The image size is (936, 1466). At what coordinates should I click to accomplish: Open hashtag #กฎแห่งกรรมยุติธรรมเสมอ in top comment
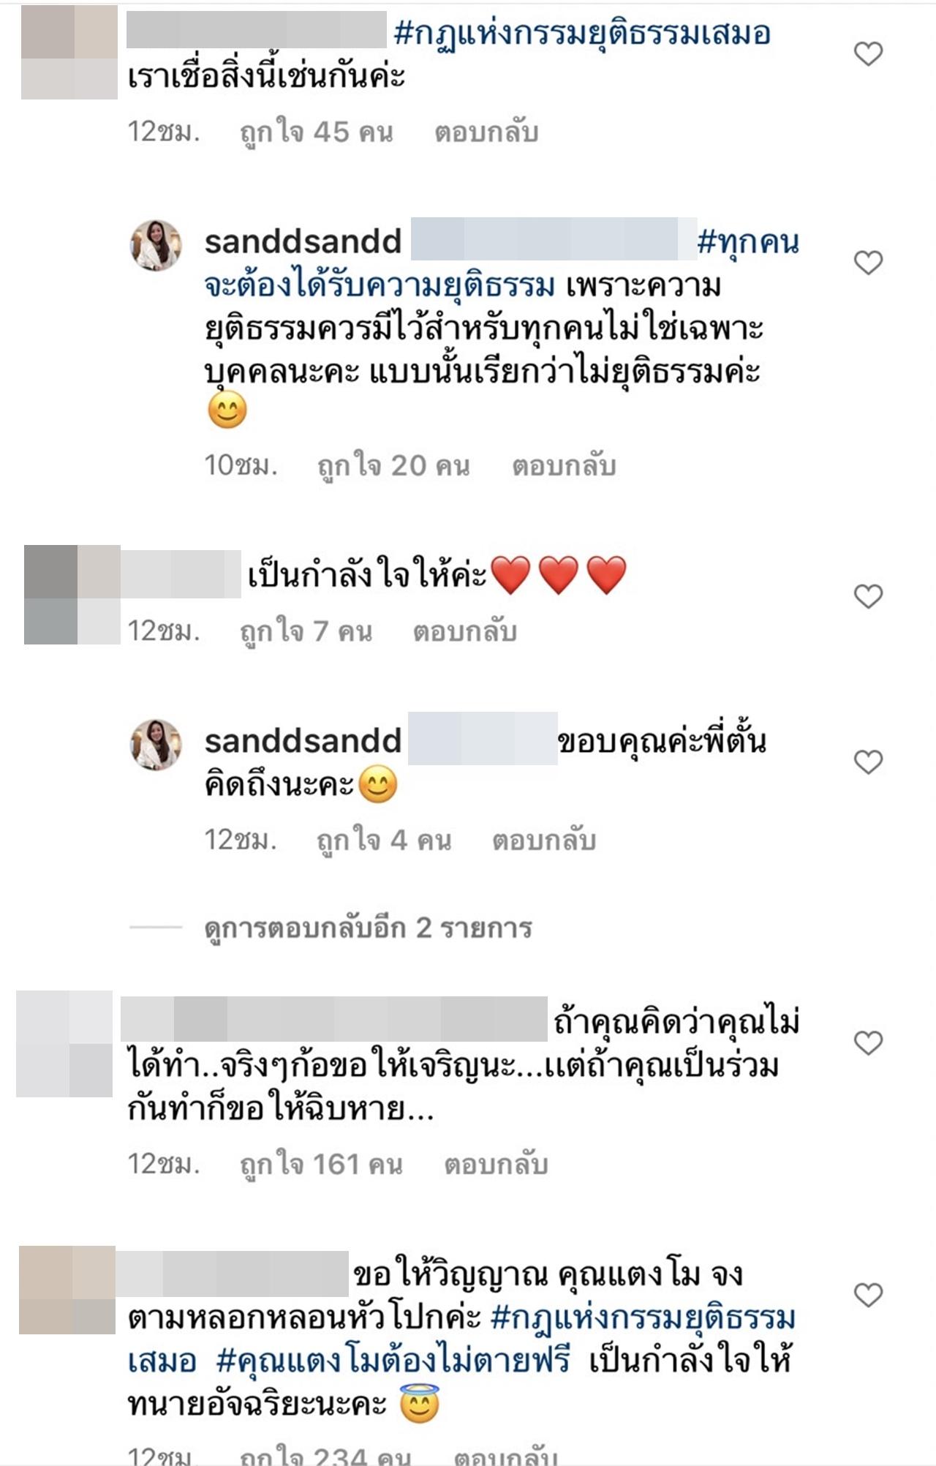(x=582, y=34)
